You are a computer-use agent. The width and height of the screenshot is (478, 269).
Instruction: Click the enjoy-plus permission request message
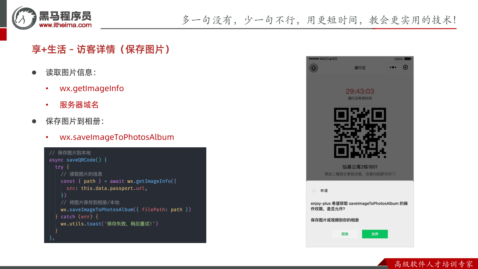click(x=359, y=206)
